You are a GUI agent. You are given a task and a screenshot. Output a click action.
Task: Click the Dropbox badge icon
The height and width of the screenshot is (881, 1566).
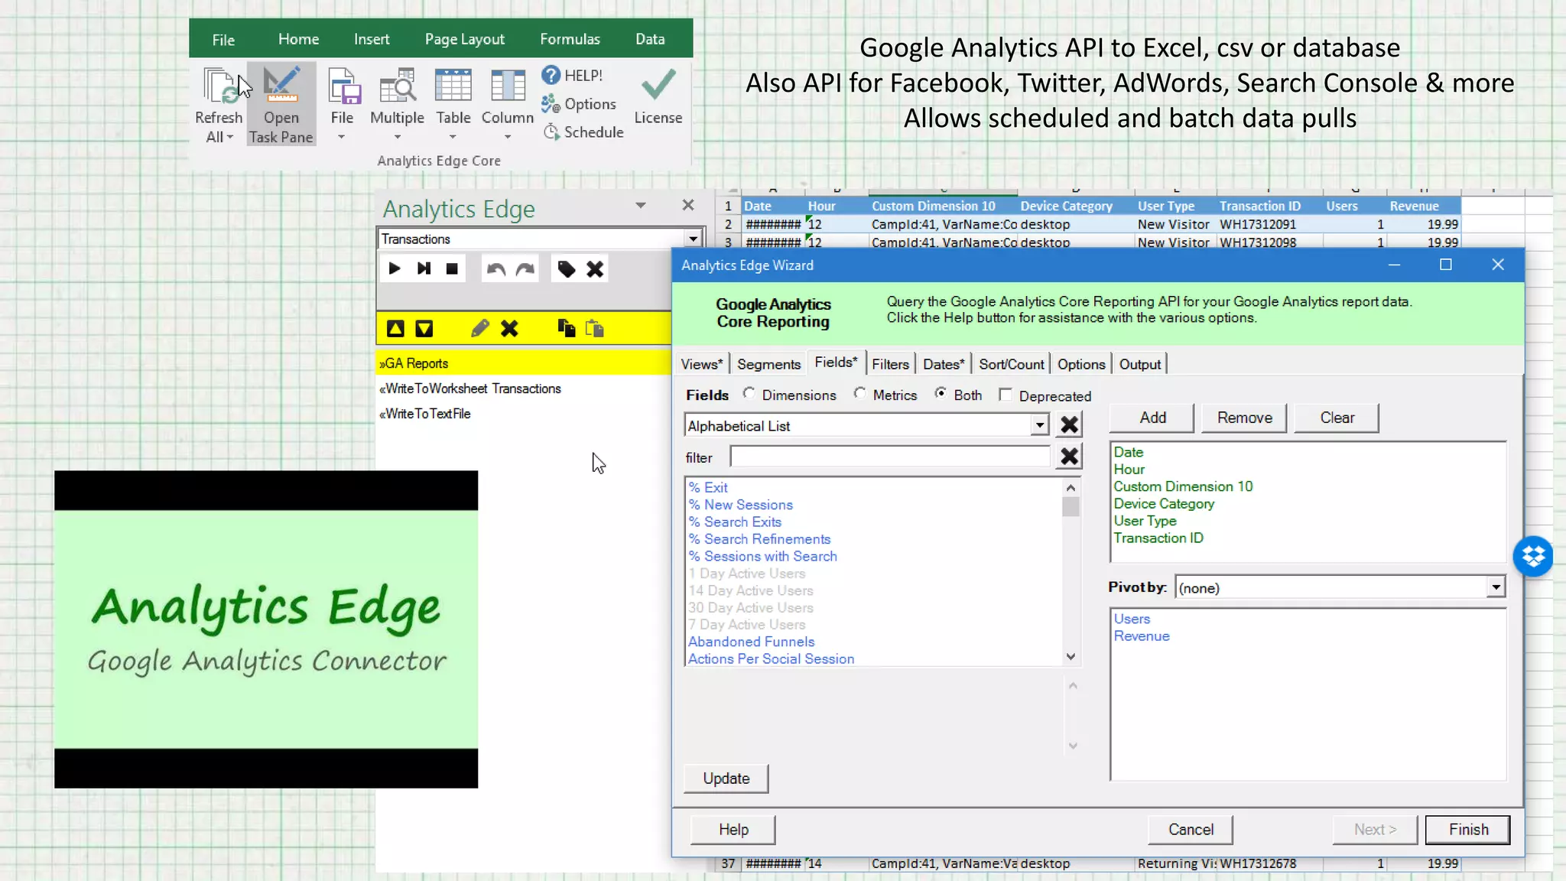click(1533, 556)
